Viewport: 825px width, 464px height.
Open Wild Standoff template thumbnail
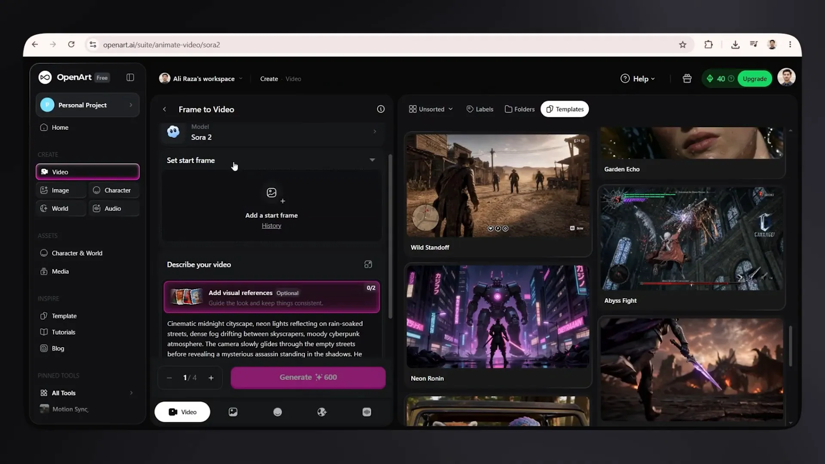click(498, 186)
